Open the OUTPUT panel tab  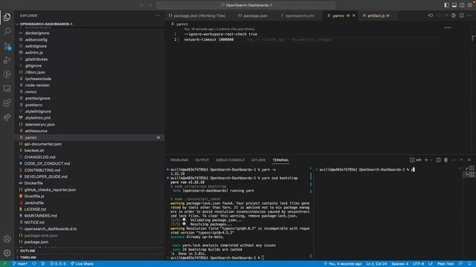202,160
